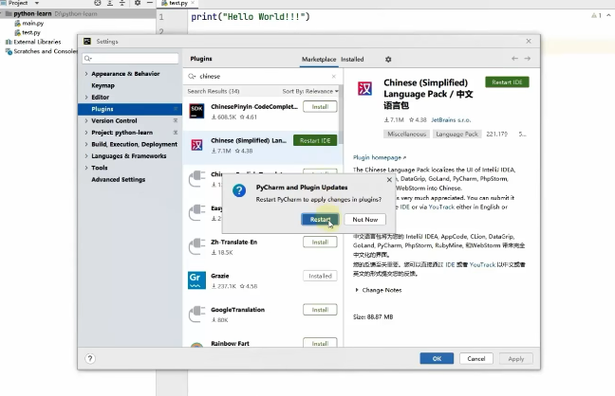Select Advanced Settings

[118, 179]
